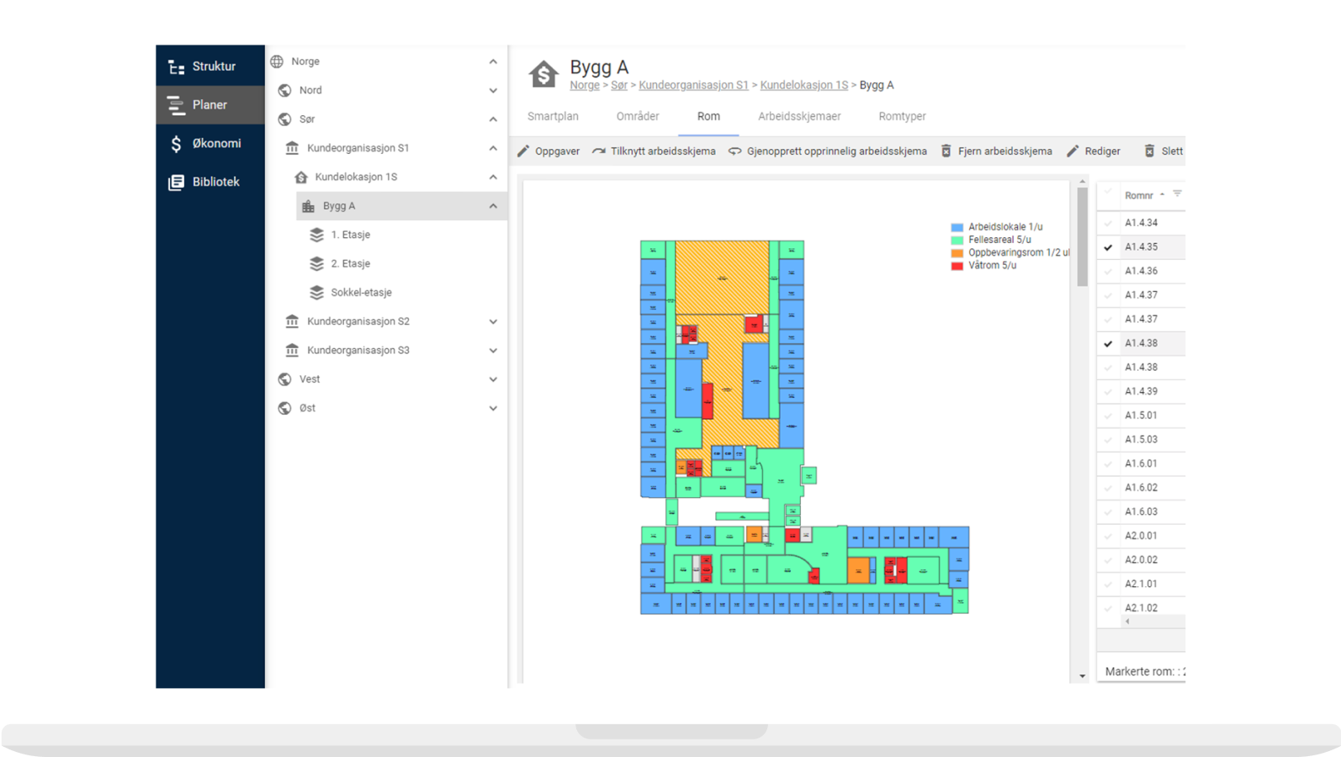Follow the Kundelokasjon 1S breadcrumb link
Image resolution: width=1341 pixels, height=757 pixels.
pos(803,85)
